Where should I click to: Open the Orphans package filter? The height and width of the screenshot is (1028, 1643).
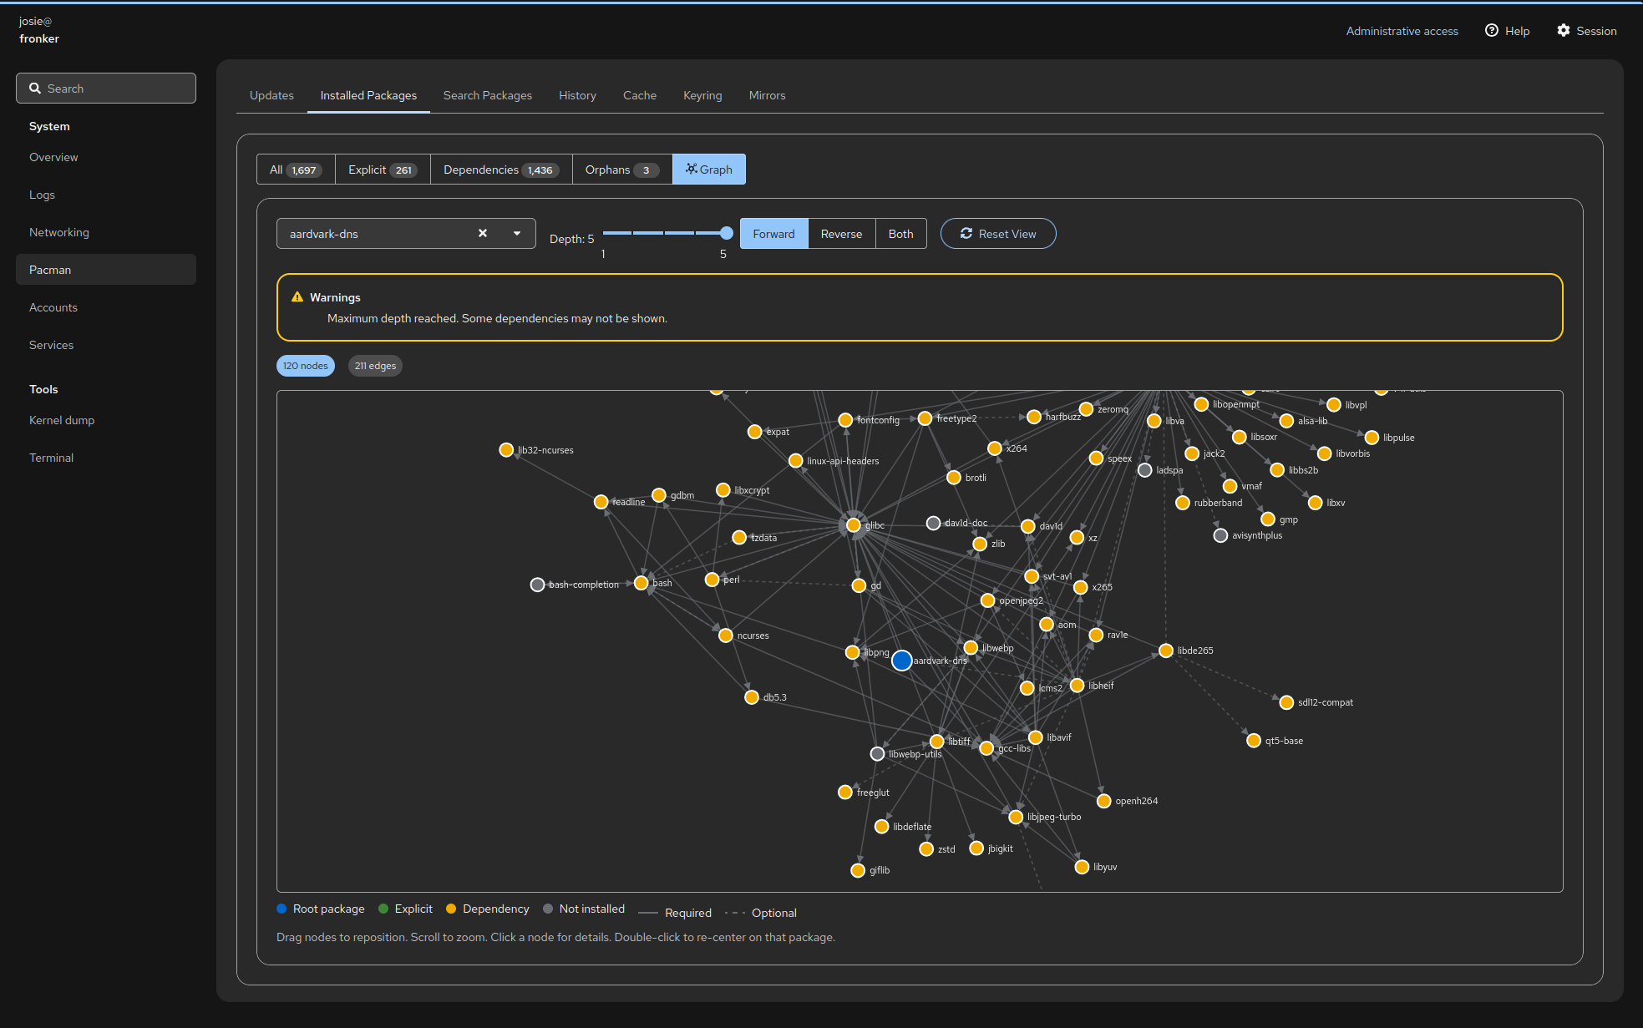click(x=621, y=170)
